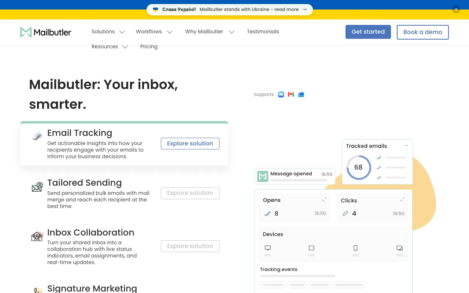
Task: Expand the Opens card
Action: point(324,200)
